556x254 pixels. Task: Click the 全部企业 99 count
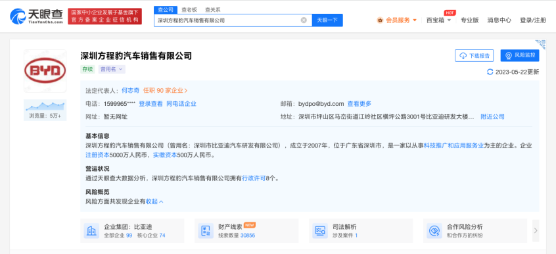coord(118,235)
